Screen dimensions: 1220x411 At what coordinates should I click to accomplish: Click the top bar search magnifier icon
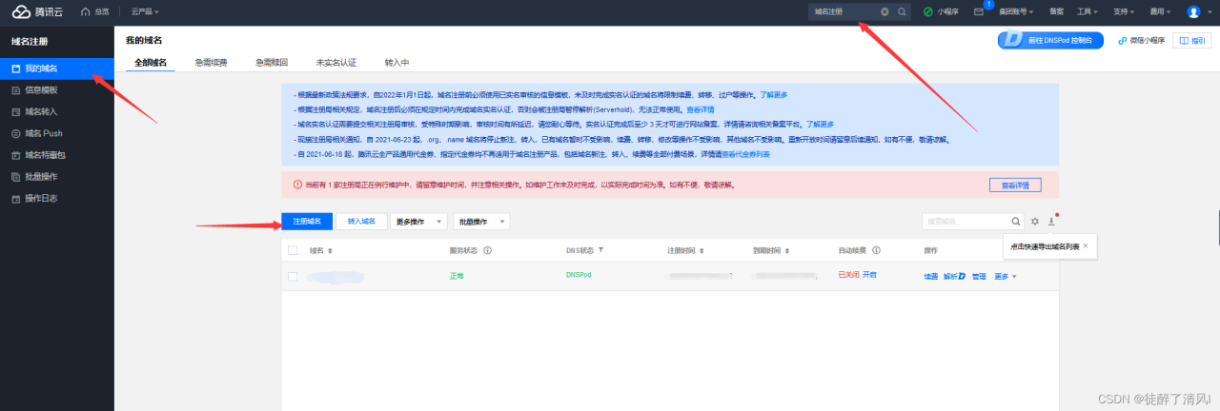point(902,11)
